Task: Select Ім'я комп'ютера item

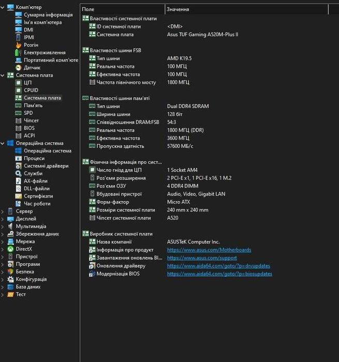Action: tap(43, 22)
